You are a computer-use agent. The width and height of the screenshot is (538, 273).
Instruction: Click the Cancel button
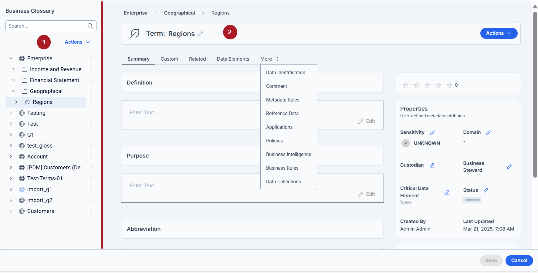coord(519,261)
